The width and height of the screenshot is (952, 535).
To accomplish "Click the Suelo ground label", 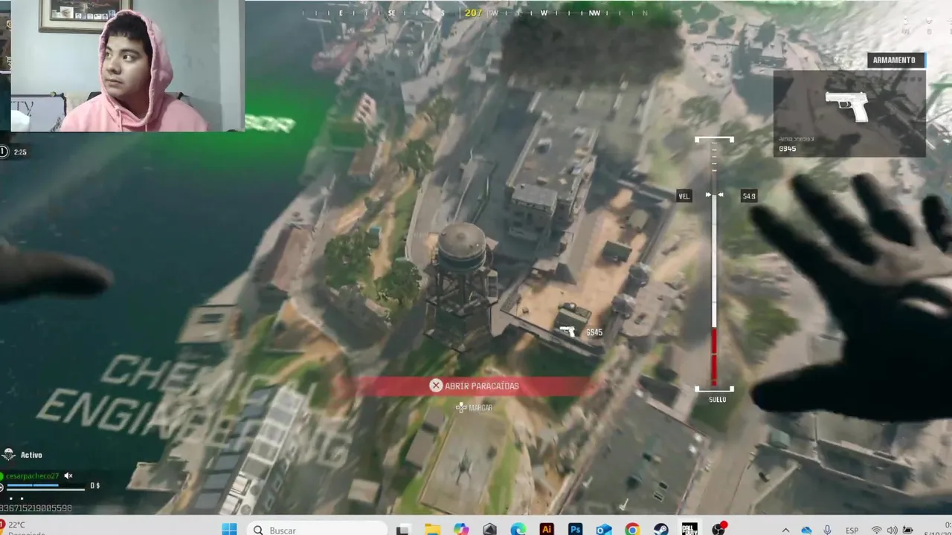I will pyautogui.click(x=717, y=400).
